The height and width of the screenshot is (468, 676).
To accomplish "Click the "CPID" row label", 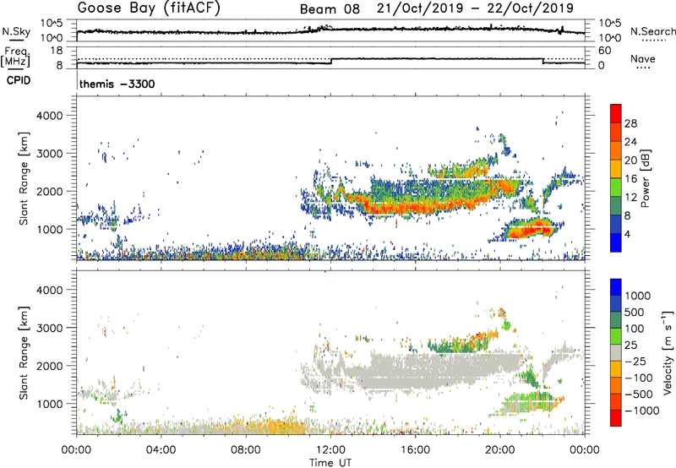I will pyautogui.click(x=19, y=80).
